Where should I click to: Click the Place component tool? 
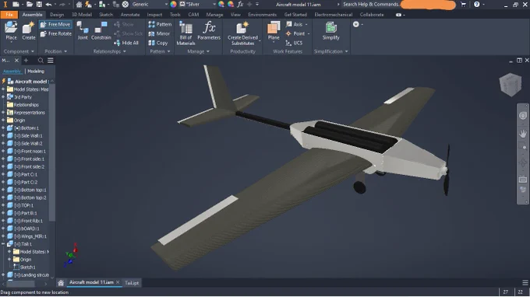pyautogui.click(x=11, y=31)
